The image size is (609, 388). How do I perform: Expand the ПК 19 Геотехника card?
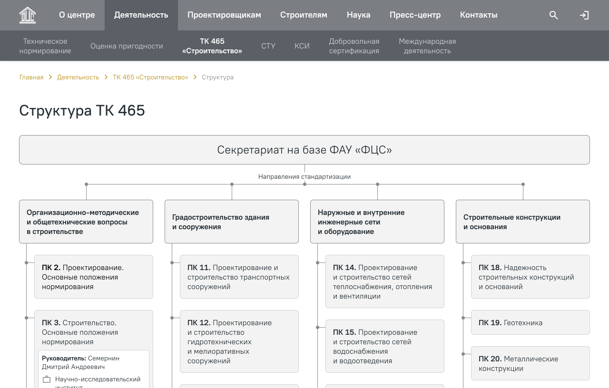pyautogui.click(x=530, y=323)
